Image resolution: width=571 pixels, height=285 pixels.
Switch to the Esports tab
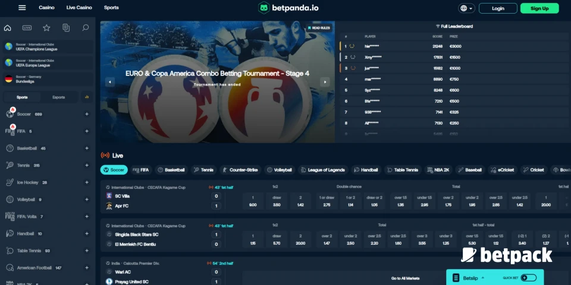tap(58, 97)
